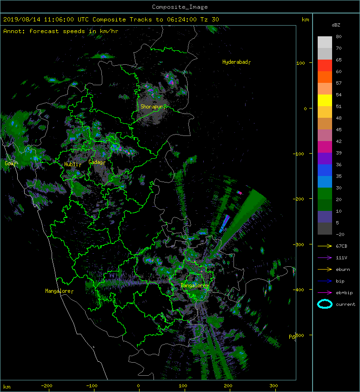Click the 39 value on dBZ scale
Viewport: 360px width, 392px height.
339,153
